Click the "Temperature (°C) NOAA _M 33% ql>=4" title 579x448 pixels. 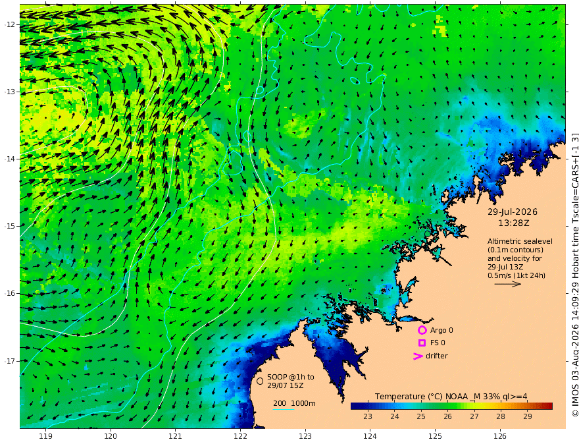pyautogui.click(x=451, y=396)
